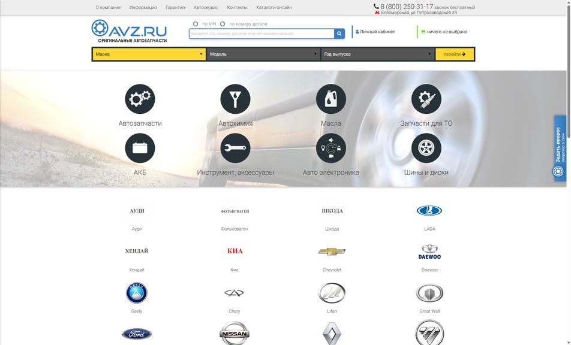Click the Беломорская address link

pos(419,13)
